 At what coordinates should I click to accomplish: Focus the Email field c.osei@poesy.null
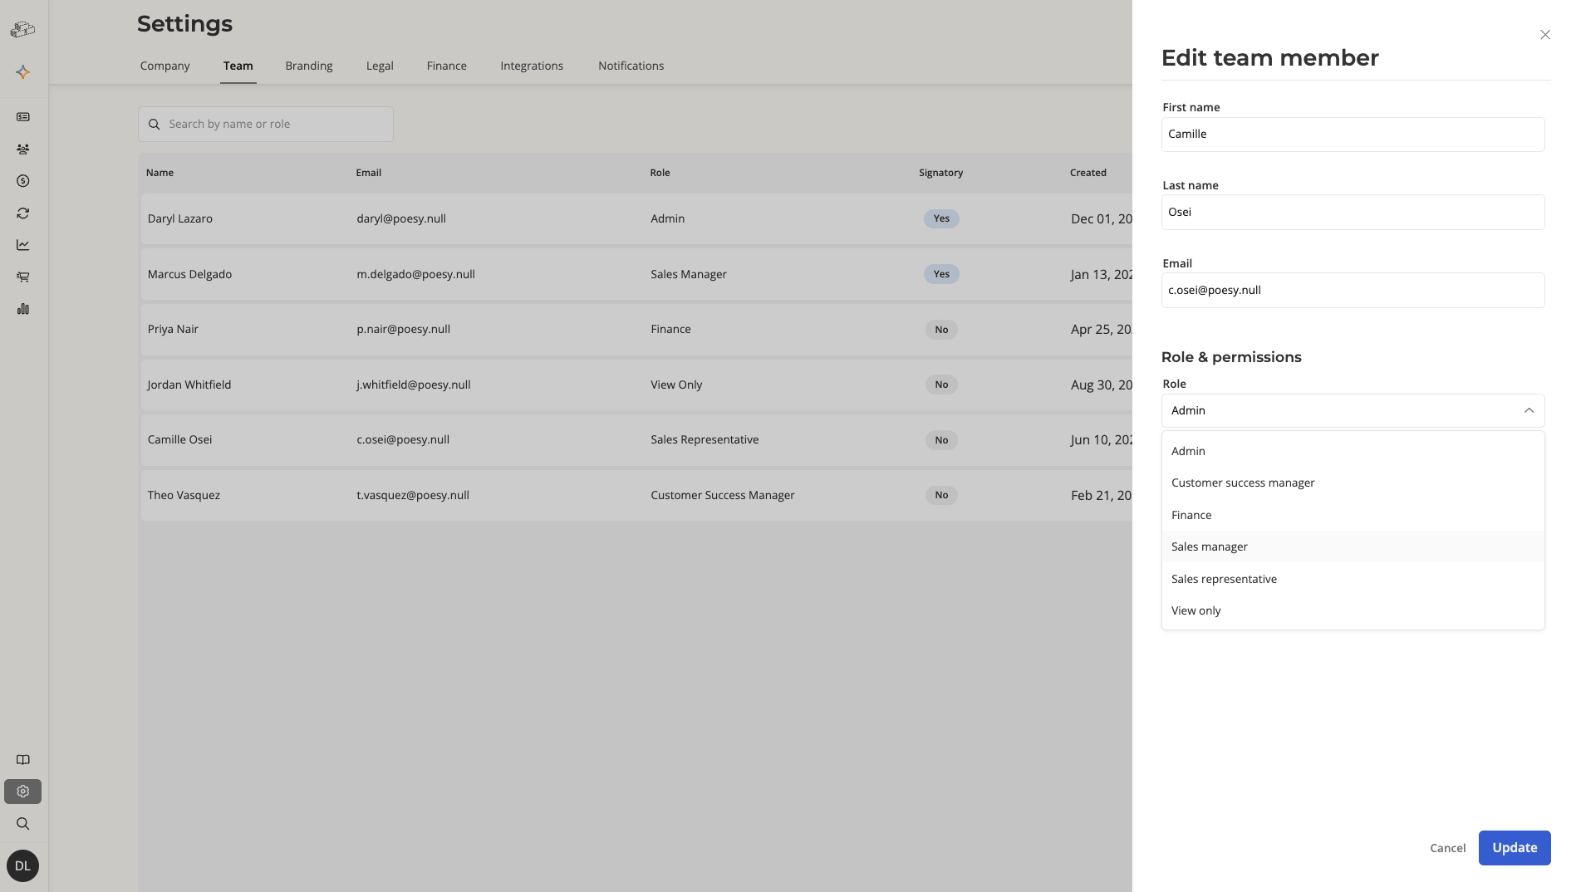[1353, 290]
